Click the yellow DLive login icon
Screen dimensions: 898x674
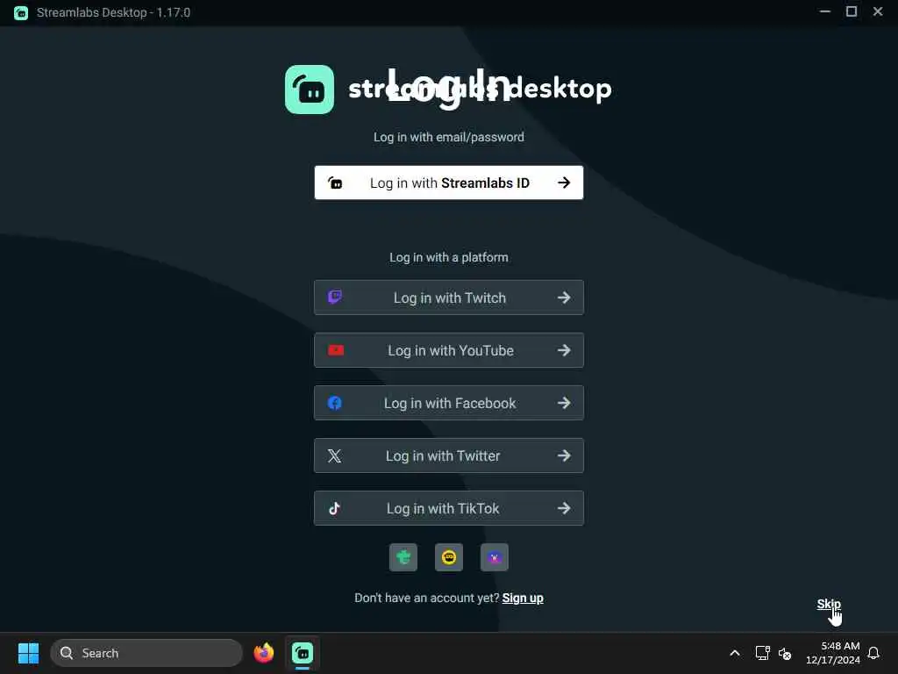(x=449, y=557)
